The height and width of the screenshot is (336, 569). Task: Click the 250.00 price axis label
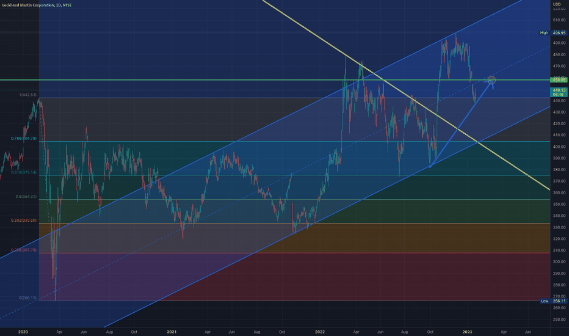pyautogui.click(x=559, y=320)
